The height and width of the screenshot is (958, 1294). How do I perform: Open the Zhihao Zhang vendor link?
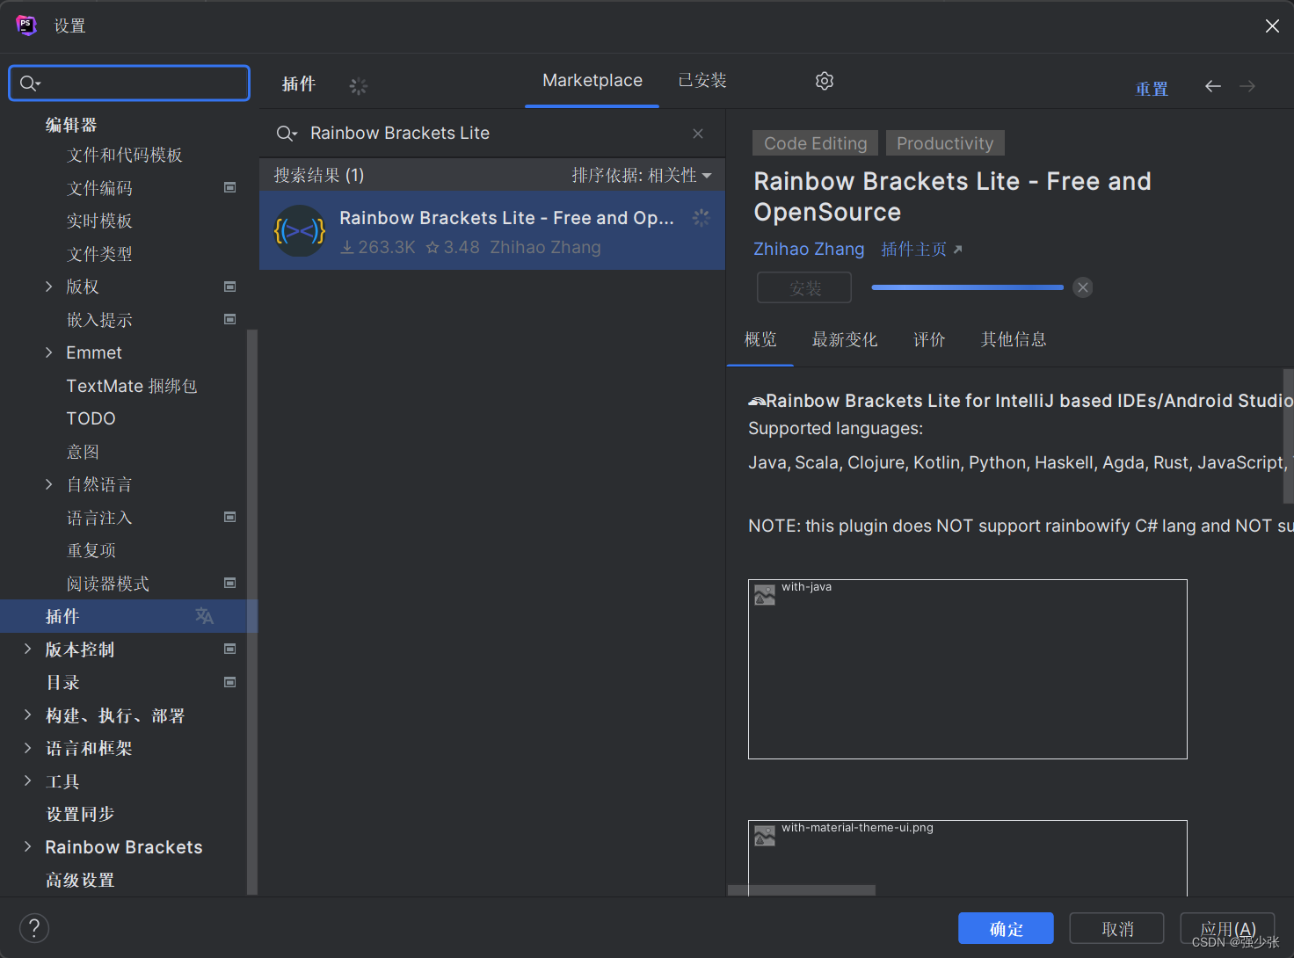click(x=809, y=250)
